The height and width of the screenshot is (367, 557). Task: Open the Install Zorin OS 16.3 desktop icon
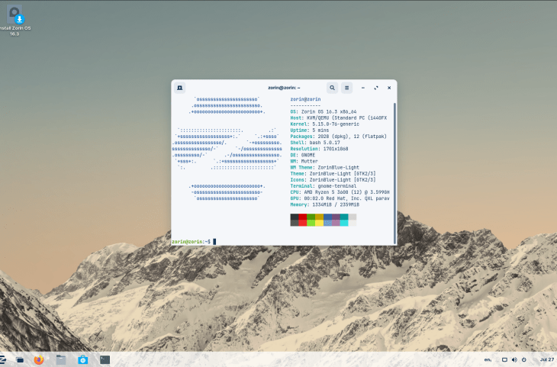point(14,21)
